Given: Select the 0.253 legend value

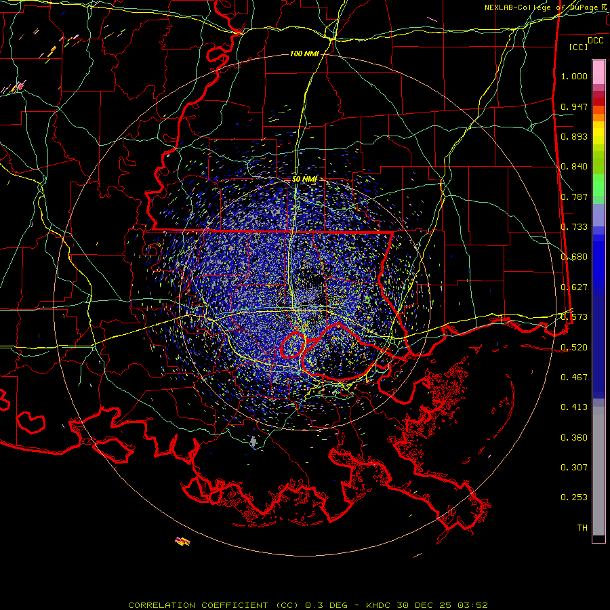Looking at the screenshot, I should [574, 497].
